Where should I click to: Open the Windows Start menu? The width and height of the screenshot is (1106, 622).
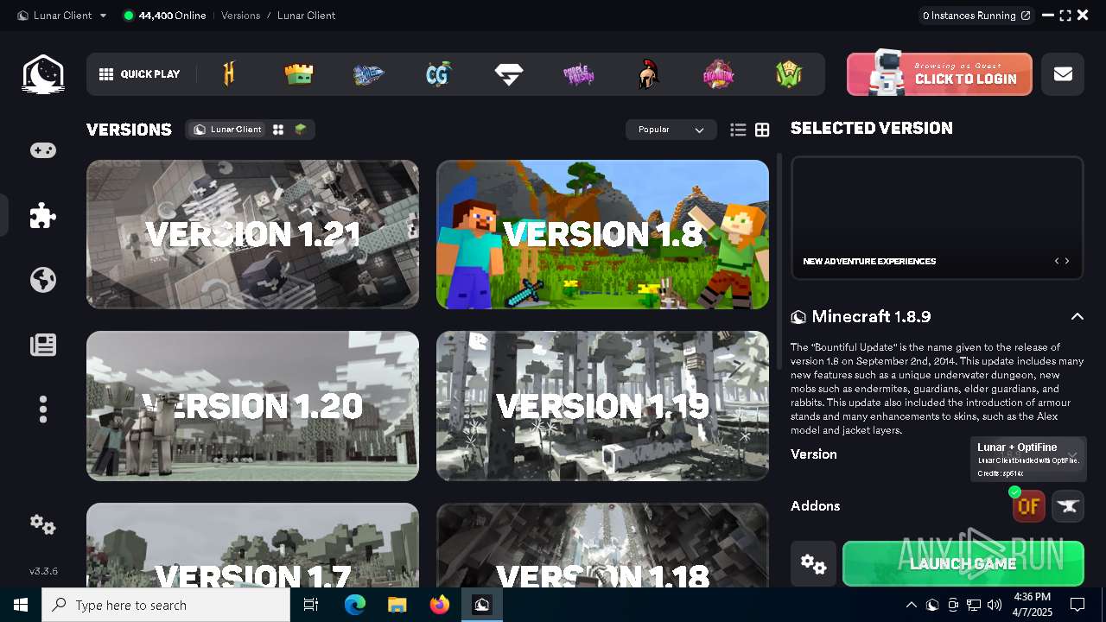coord(21,605)
